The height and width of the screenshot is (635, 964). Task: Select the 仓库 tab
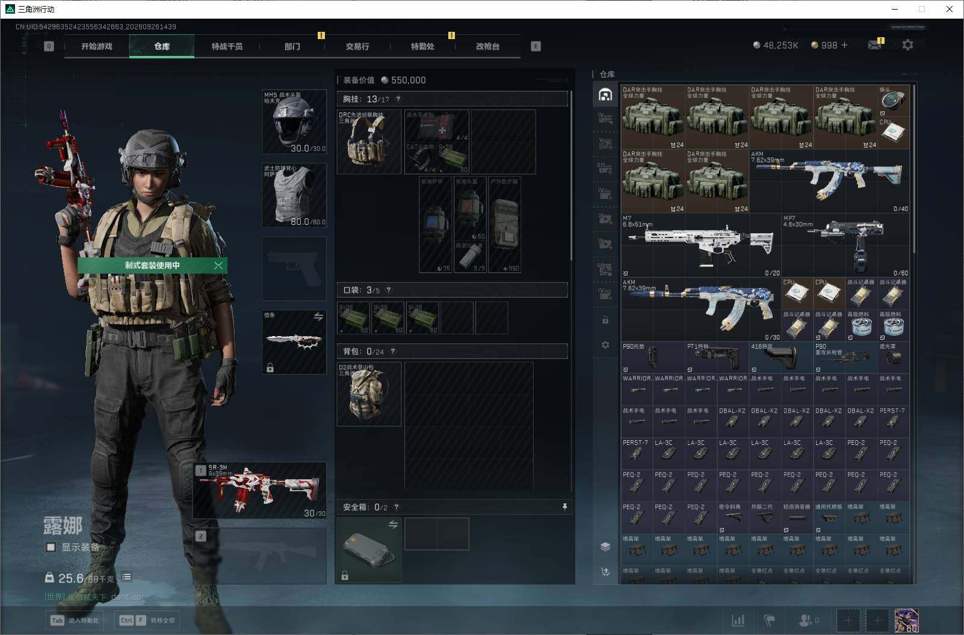(162, 46)
